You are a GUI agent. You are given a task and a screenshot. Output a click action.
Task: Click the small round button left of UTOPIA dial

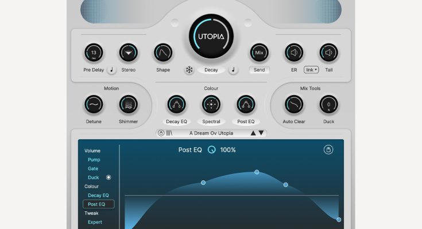tap(175, 23)
